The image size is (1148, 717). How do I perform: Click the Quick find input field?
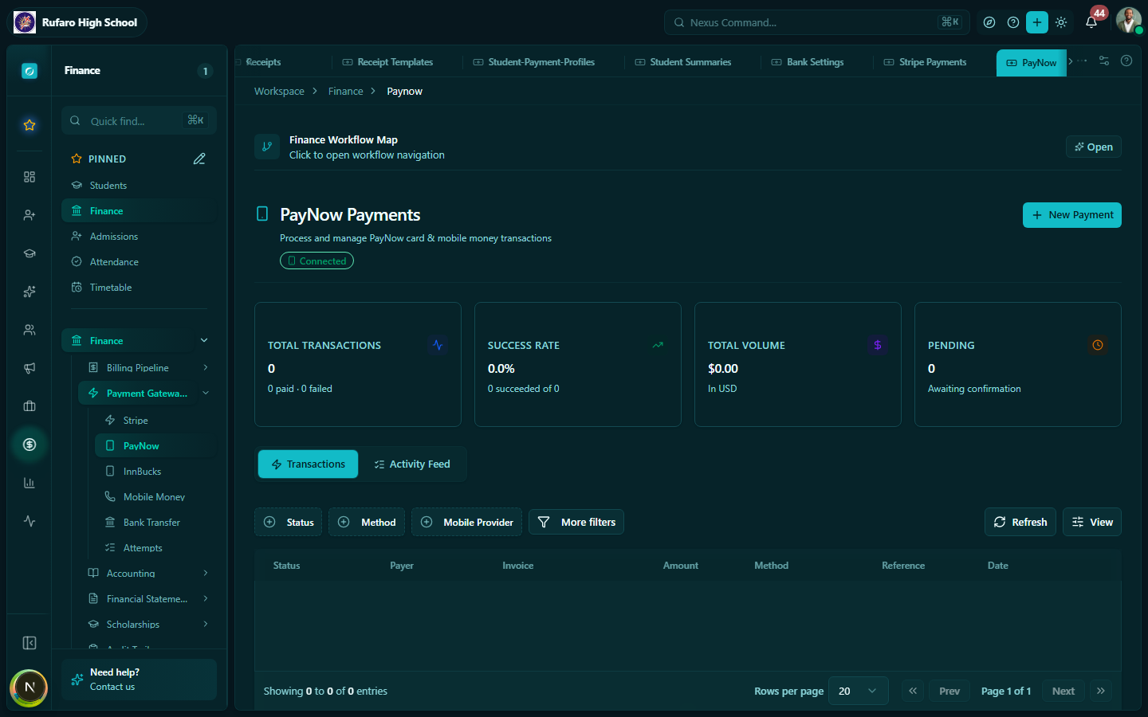(139, 121)
